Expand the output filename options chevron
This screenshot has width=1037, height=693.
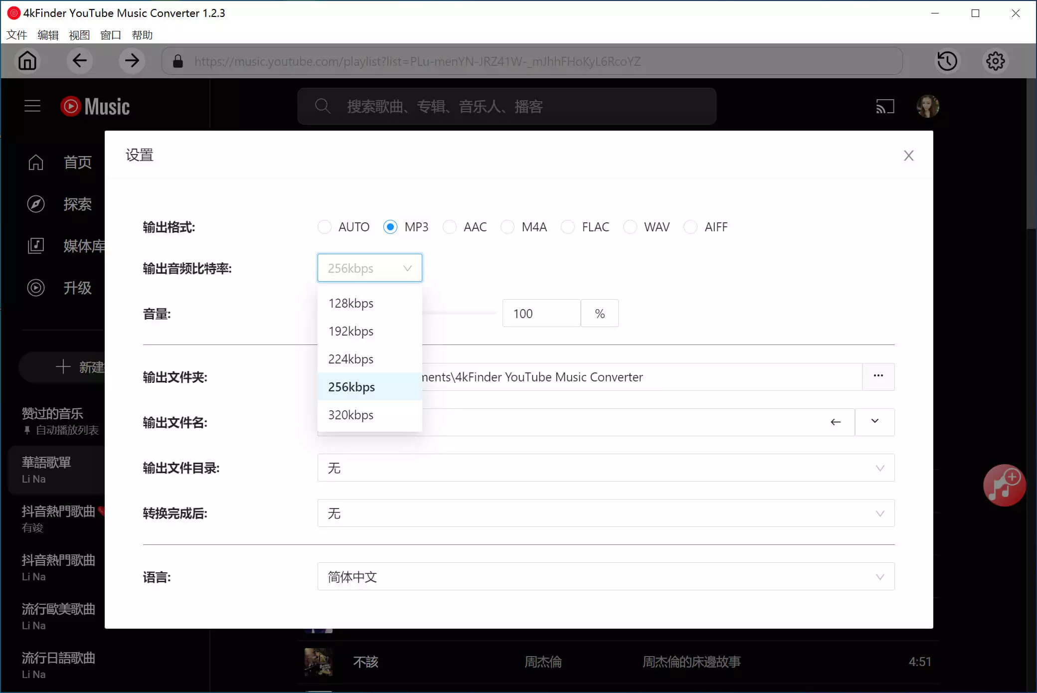pyautogui.click(x=875, y=422)
